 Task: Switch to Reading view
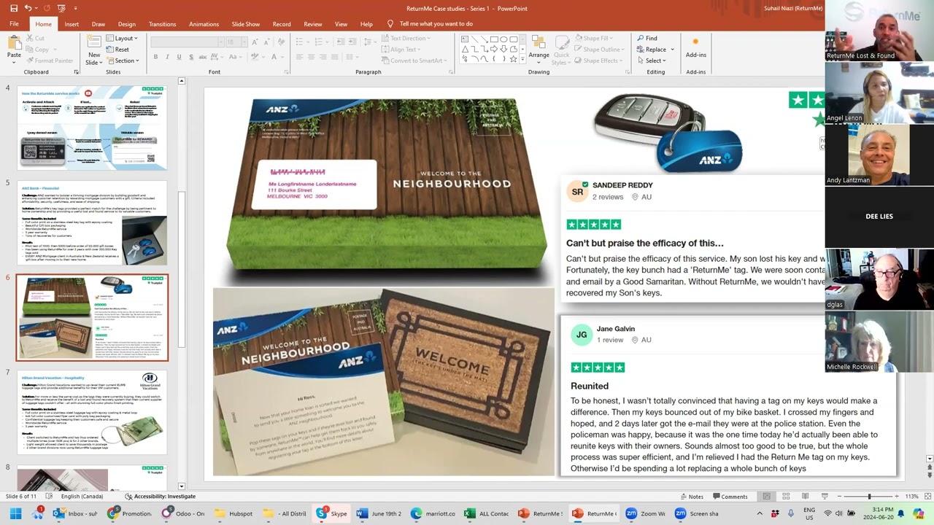pyautogui.click(x=806, y=497)
